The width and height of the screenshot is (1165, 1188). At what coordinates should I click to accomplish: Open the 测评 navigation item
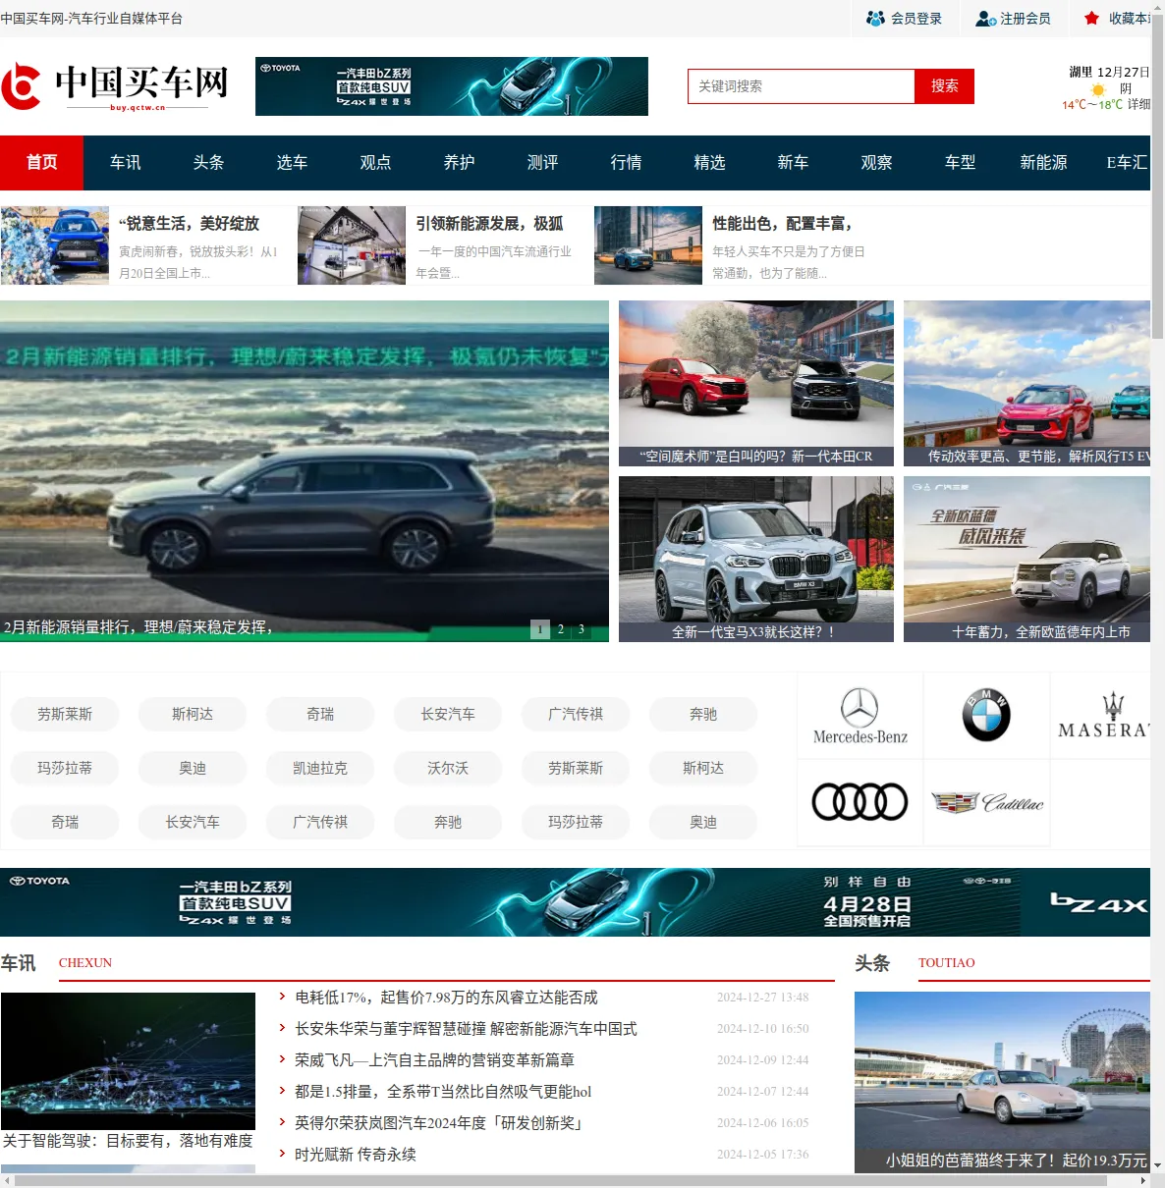(x=542, y=163)
